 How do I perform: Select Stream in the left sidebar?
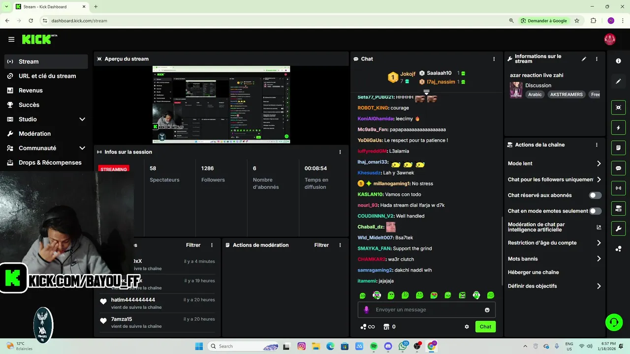46,61
